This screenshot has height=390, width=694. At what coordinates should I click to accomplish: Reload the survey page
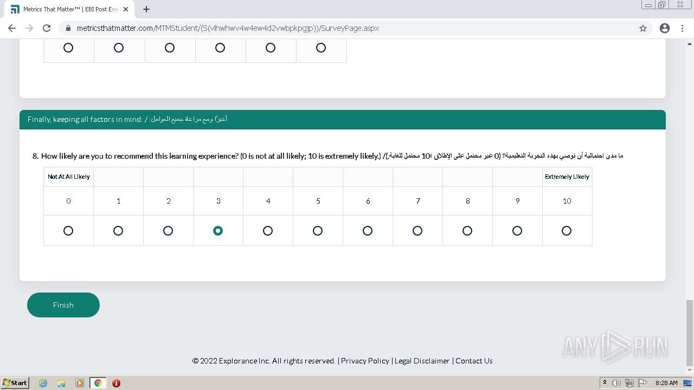click(x=47, y=28)
